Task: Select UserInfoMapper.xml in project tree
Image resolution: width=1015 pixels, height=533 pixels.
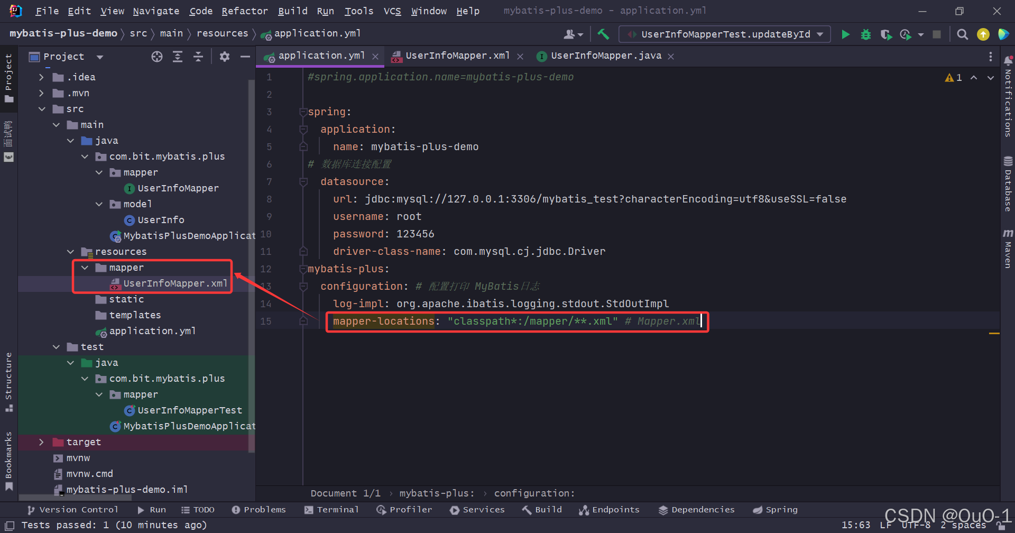Action: [x=175, y=283]
